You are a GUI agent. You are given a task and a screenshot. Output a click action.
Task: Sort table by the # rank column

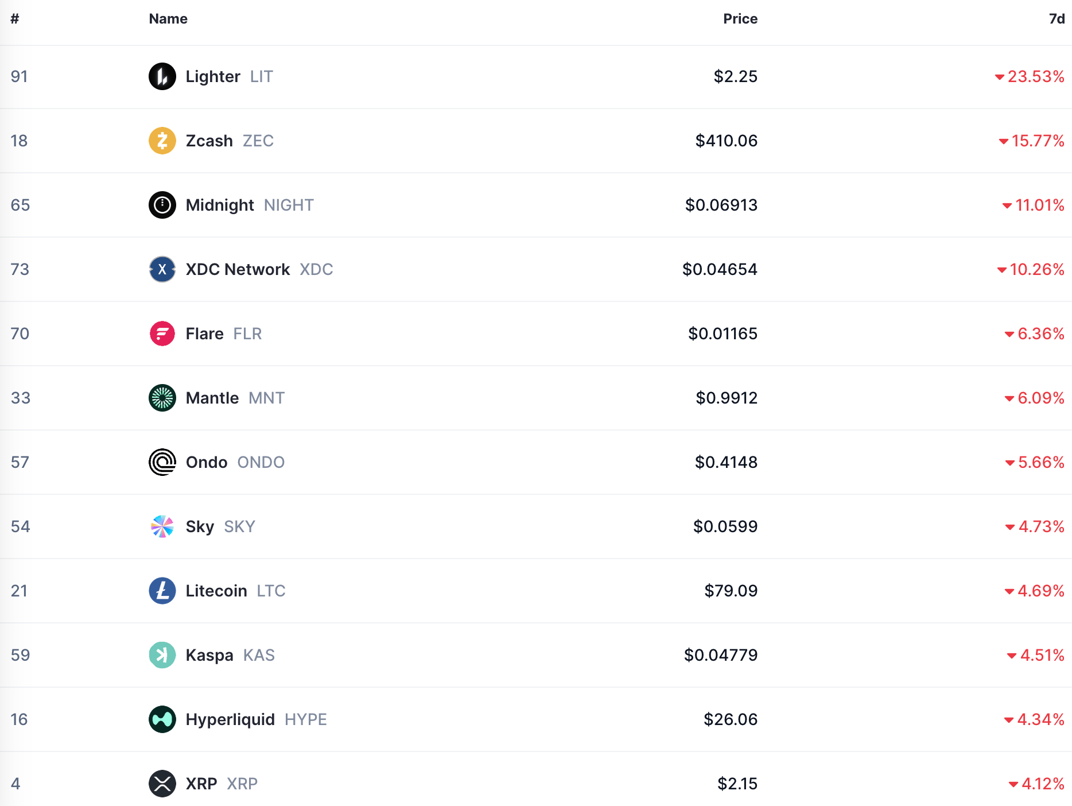15,19
